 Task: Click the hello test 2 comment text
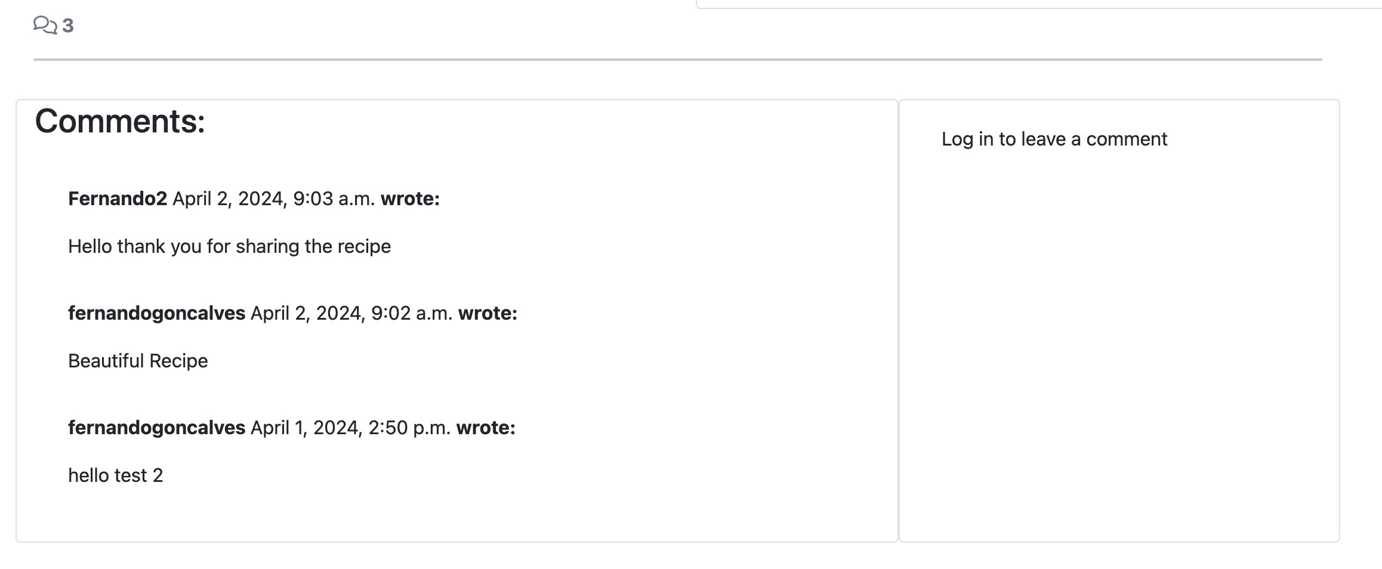(x=117, y=475)
